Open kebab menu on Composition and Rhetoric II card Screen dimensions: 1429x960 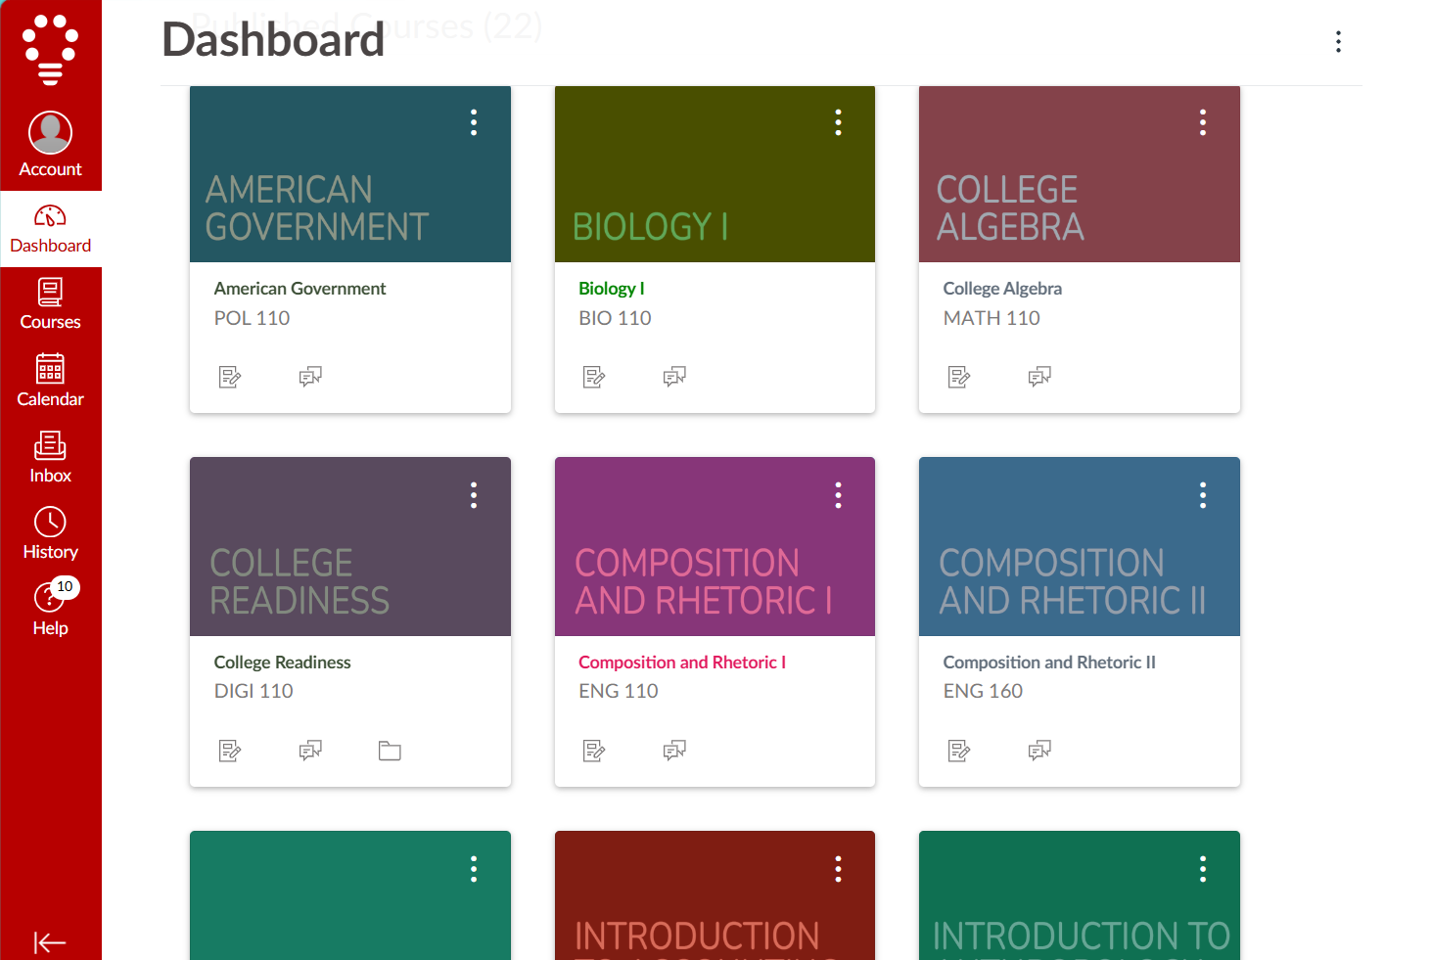[1203, 495]
